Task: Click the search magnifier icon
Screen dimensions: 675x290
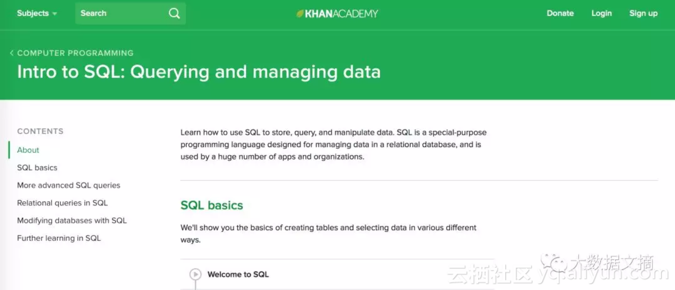Action: [x=174, y=13]
